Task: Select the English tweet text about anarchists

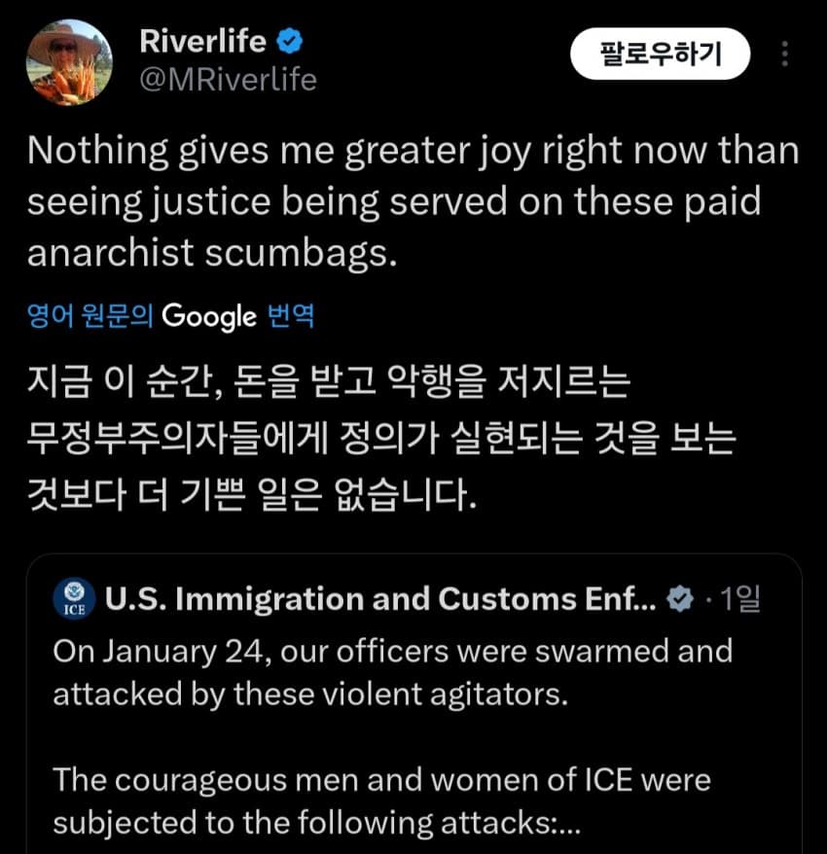Action: point(413,200)
